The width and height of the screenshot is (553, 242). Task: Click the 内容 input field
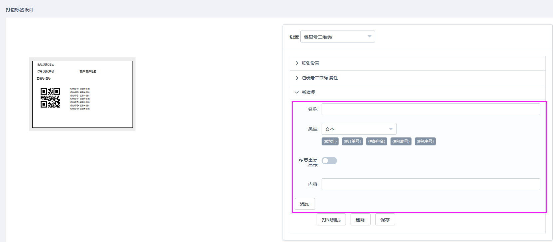(430, 184)
